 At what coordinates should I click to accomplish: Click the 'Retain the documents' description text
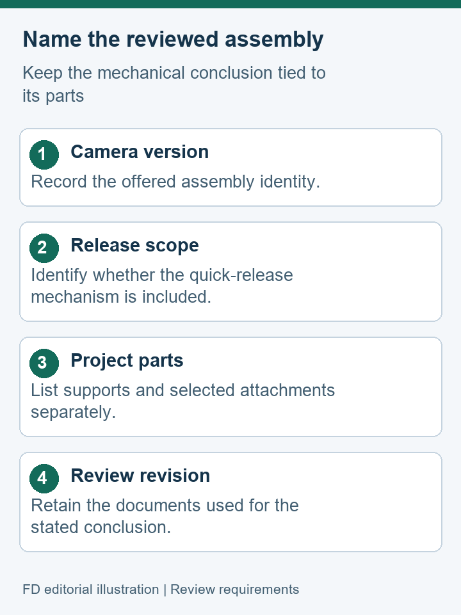tap(165, 516)
